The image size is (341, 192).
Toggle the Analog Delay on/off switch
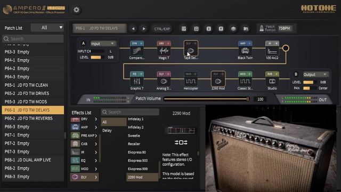(x=168, y=74)
